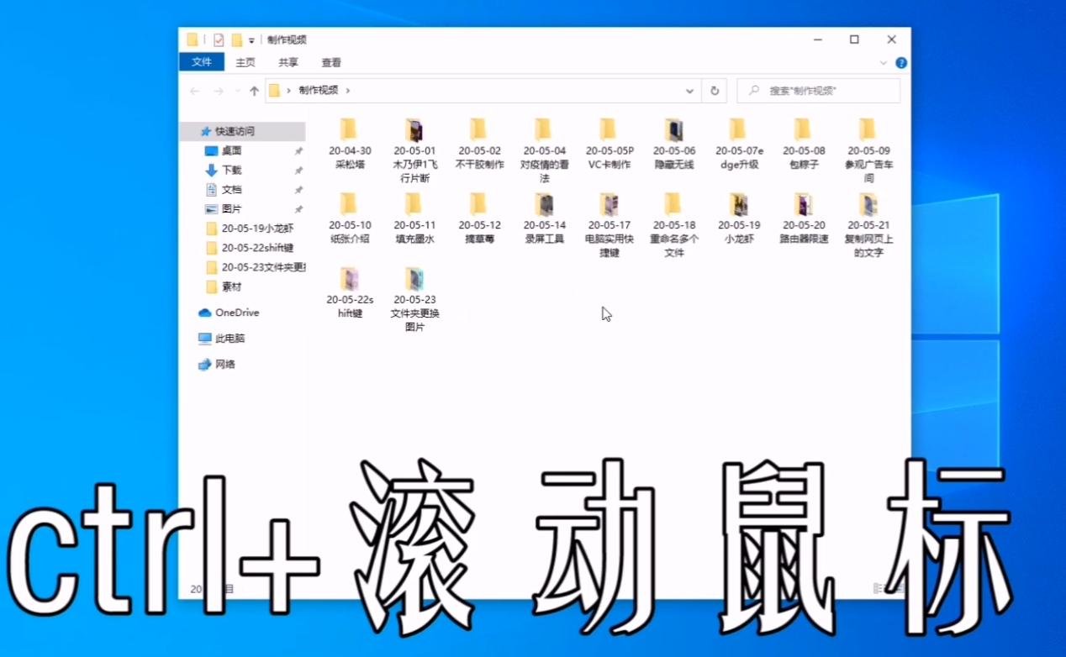
Task: Click the Refresh icon next to address bar
Action: pos(714,90)
